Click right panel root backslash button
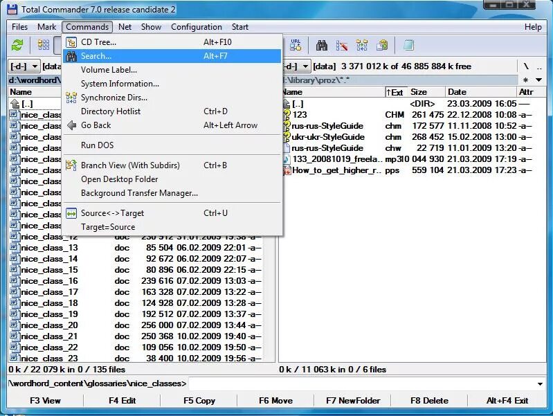Image resolution: width=553 pixels, height=416 pixels. coord(526,66)
